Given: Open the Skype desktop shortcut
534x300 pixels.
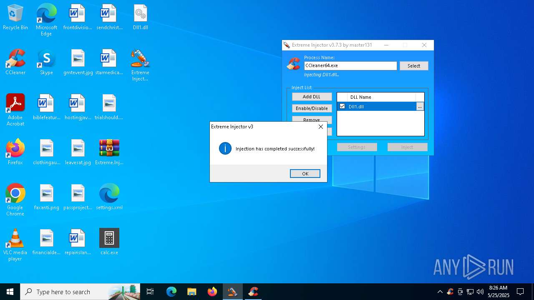Looking at the screenshot, I should (46, 62).
